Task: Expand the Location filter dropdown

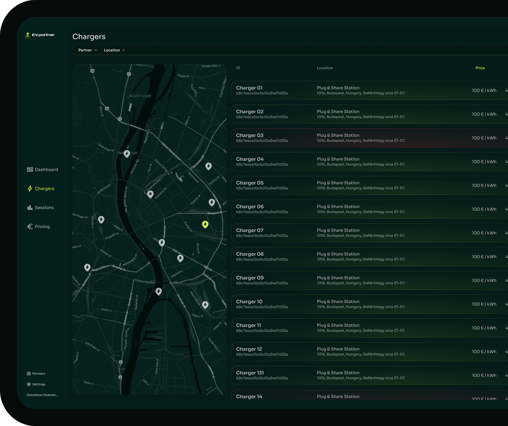Action: tap(114, 50)
